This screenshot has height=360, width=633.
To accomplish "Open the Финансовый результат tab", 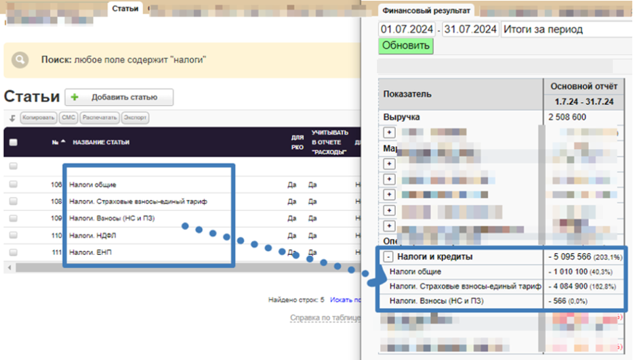I will pyautogui.click(x=426, y=10).
